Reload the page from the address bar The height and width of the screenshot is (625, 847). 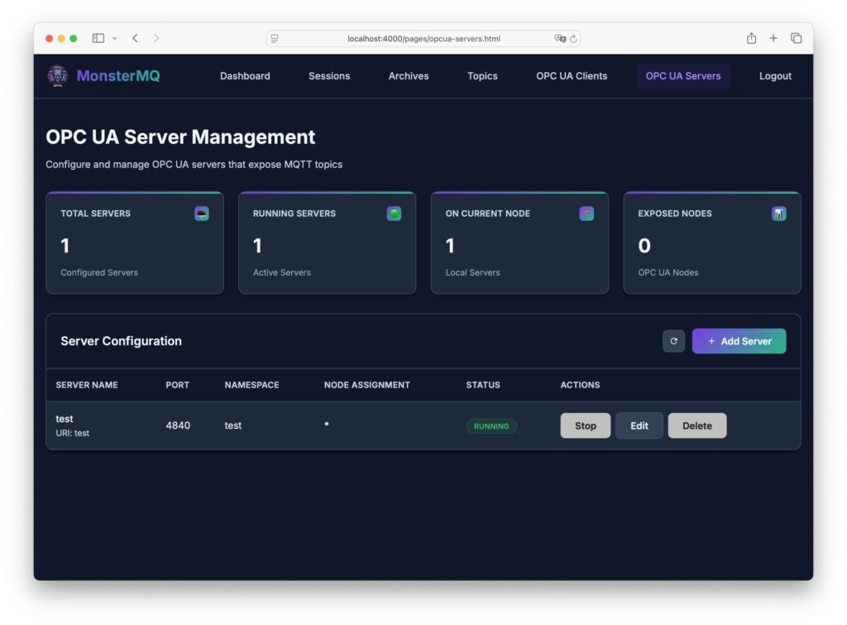click(x=572, y=39)
